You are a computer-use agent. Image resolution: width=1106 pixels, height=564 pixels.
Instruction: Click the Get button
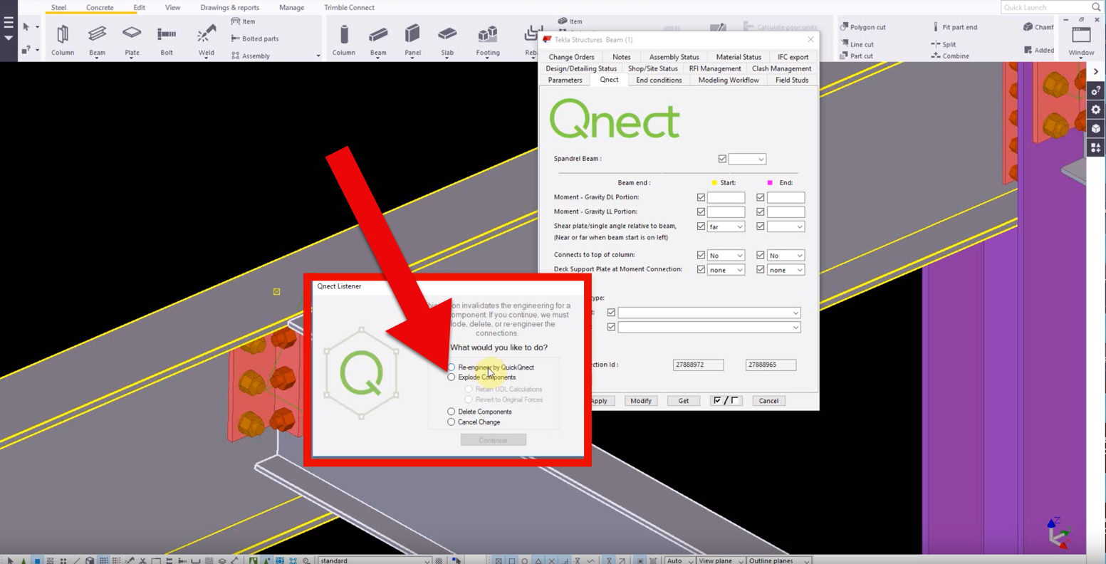pyautogui.click(x=683, y=400)
